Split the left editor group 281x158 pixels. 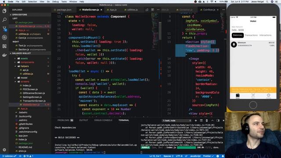coord(152,10)
